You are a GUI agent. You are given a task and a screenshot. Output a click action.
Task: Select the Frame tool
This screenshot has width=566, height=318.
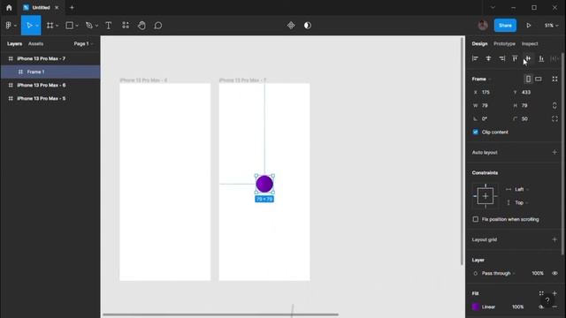point(50,26)
